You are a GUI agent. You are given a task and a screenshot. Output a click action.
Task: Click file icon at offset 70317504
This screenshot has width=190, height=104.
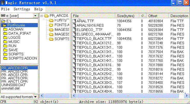74,52
